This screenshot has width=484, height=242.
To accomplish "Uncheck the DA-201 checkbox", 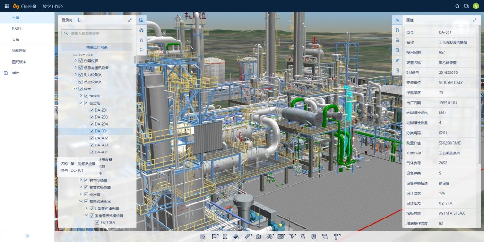I will click(x=92, y=110).
